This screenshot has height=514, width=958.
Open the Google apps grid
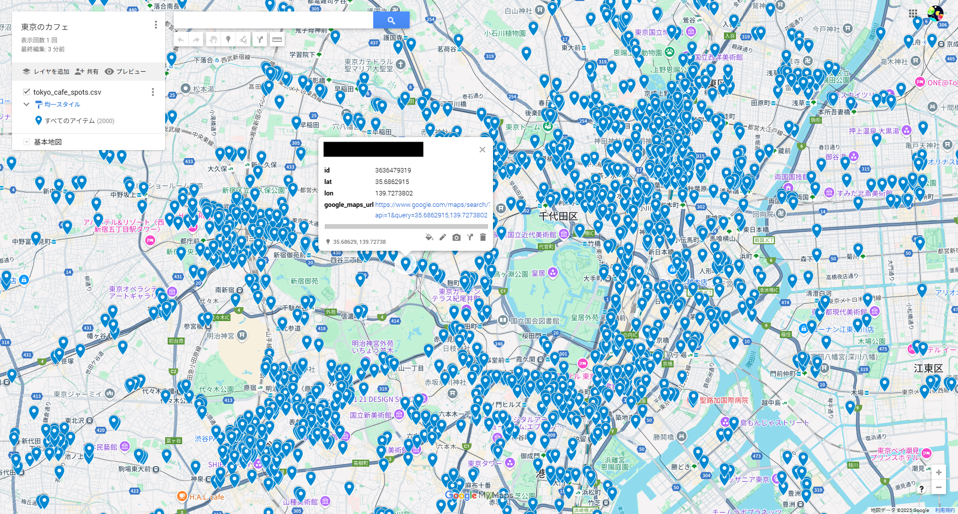pos(914,13)
